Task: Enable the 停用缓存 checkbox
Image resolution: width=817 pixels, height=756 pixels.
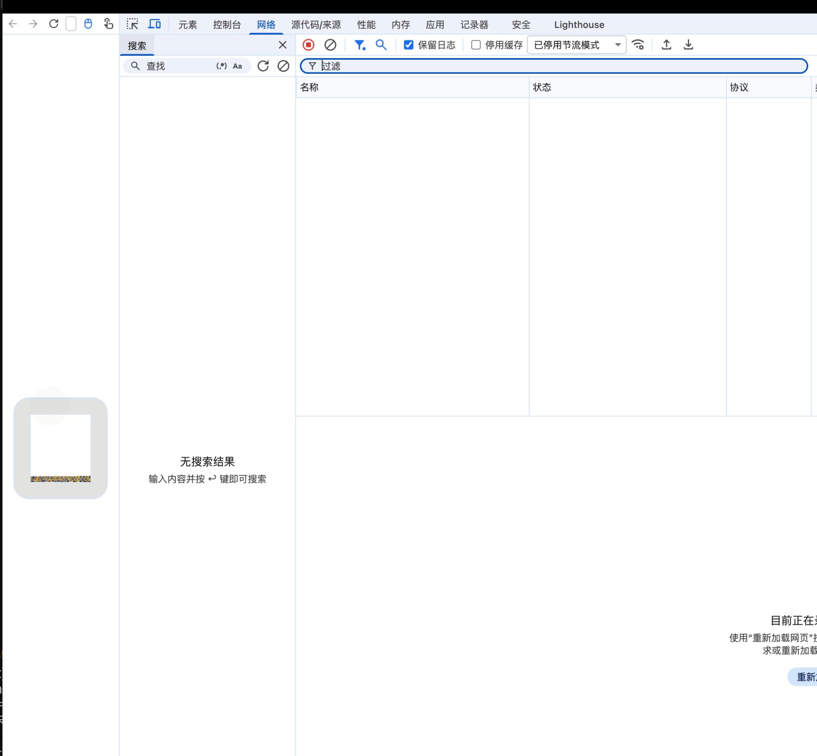Action: [x=476, y=45]
